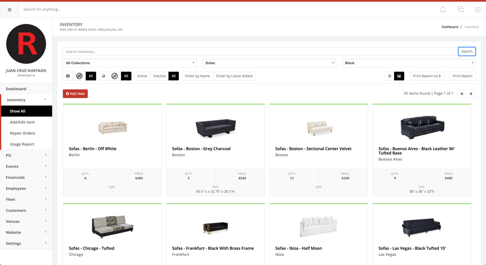Go to previous page arrow
This screenshot has width=486, height=265.
point(462,93)
